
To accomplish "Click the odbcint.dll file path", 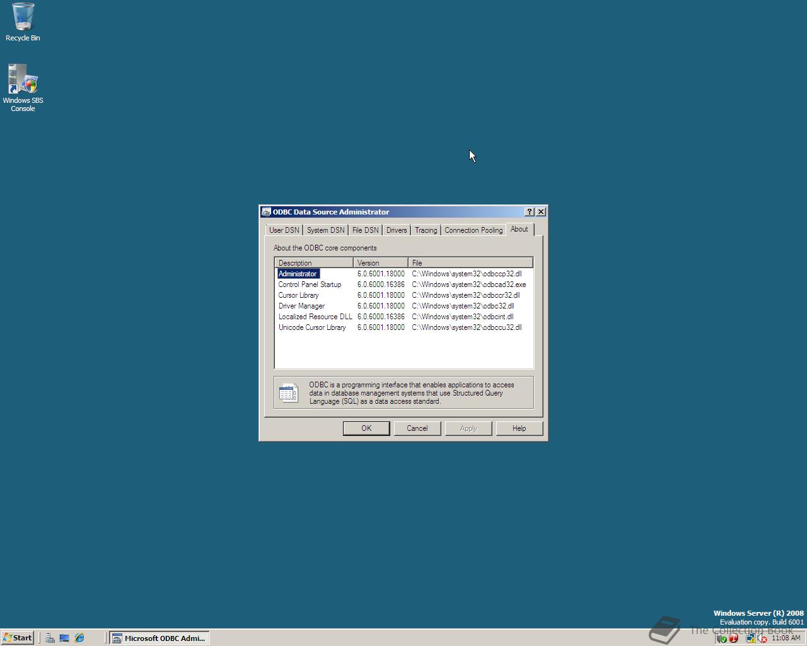I will (463, 317).
